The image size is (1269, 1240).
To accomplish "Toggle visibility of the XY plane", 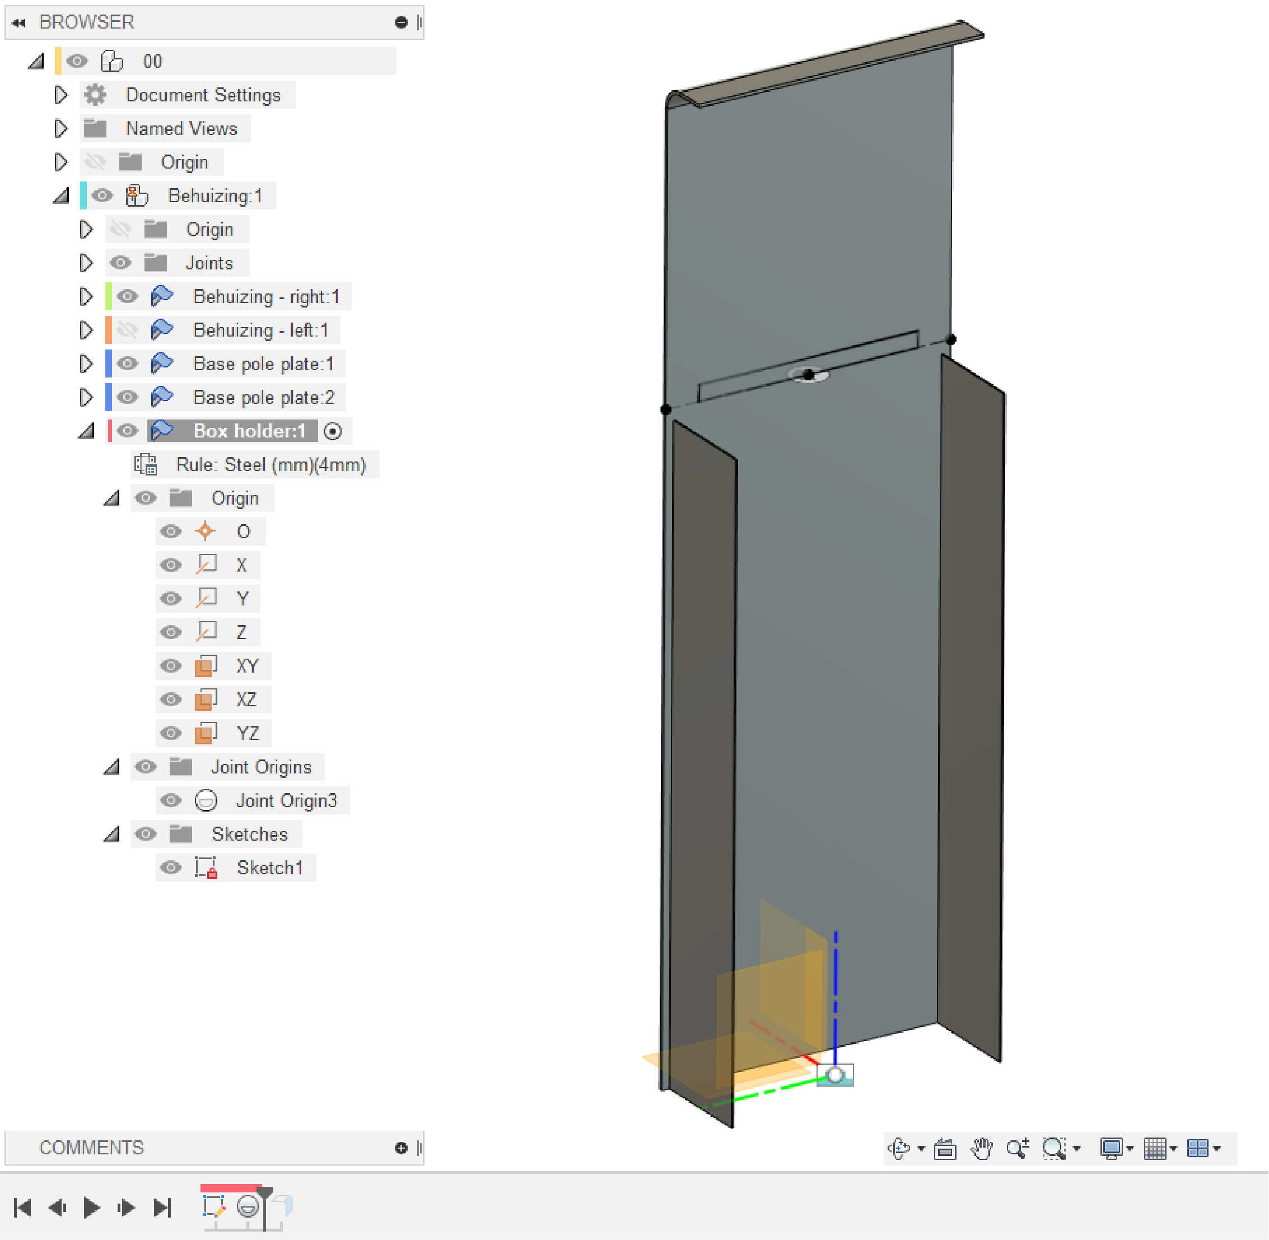I will [171, 665].
